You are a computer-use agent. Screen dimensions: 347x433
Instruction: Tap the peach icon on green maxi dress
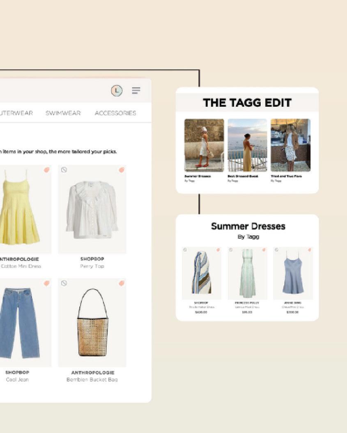(264, 250)
